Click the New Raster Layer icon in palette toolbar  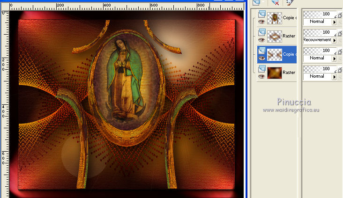[256, 2]
